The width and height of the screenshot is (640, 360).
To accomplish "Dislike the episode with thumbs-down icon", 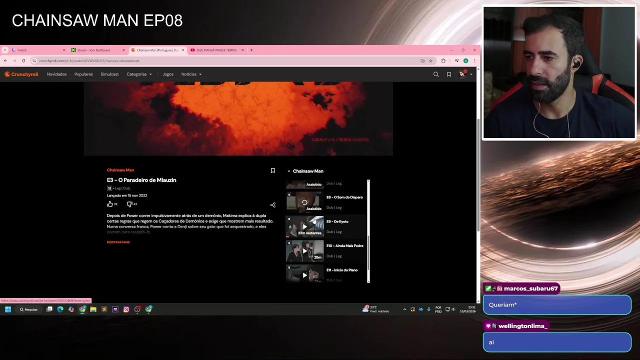I will tap(129, 204).
